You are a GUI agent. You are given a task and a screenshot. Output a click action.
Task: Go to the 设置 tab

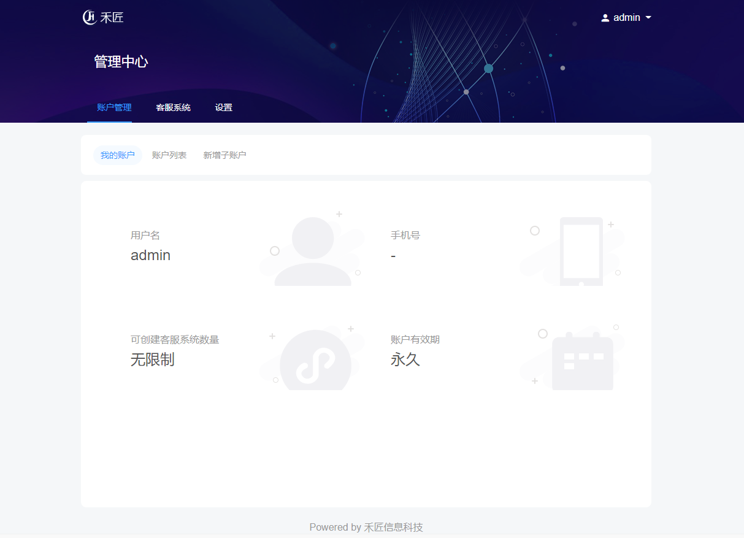point(224,107)
